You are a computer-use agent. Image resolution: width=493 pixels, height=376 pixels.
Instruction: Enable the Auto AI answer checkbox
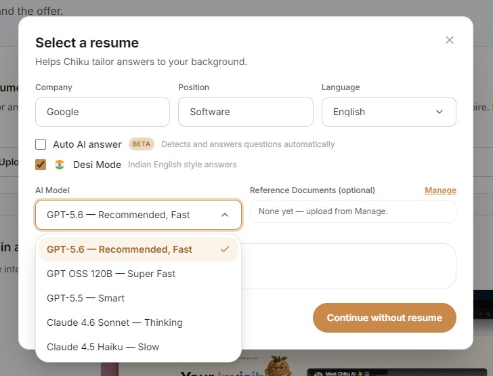[x=41, y=144]
